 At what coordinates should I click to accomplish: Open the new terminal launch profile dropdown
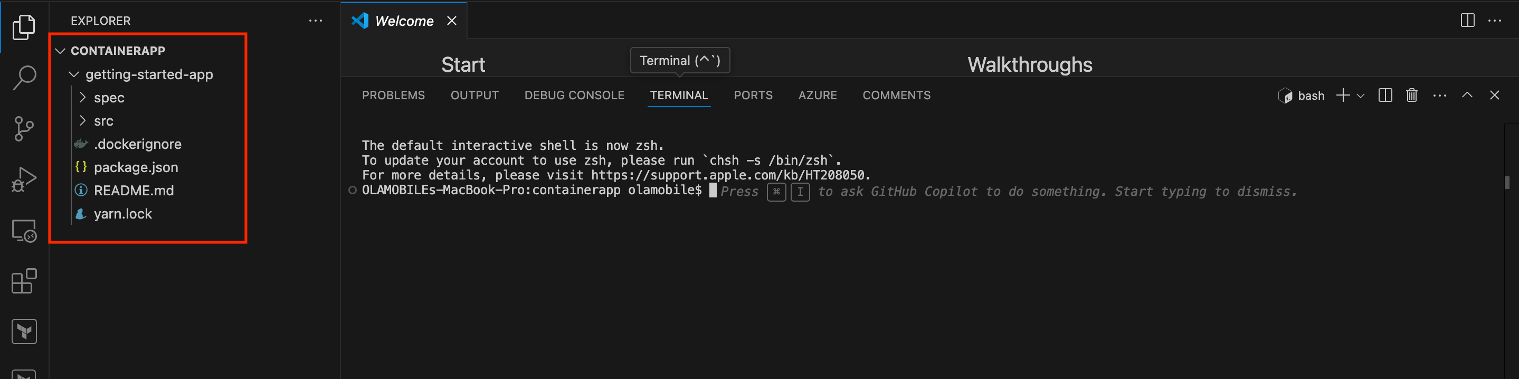tap(1360, 96)
